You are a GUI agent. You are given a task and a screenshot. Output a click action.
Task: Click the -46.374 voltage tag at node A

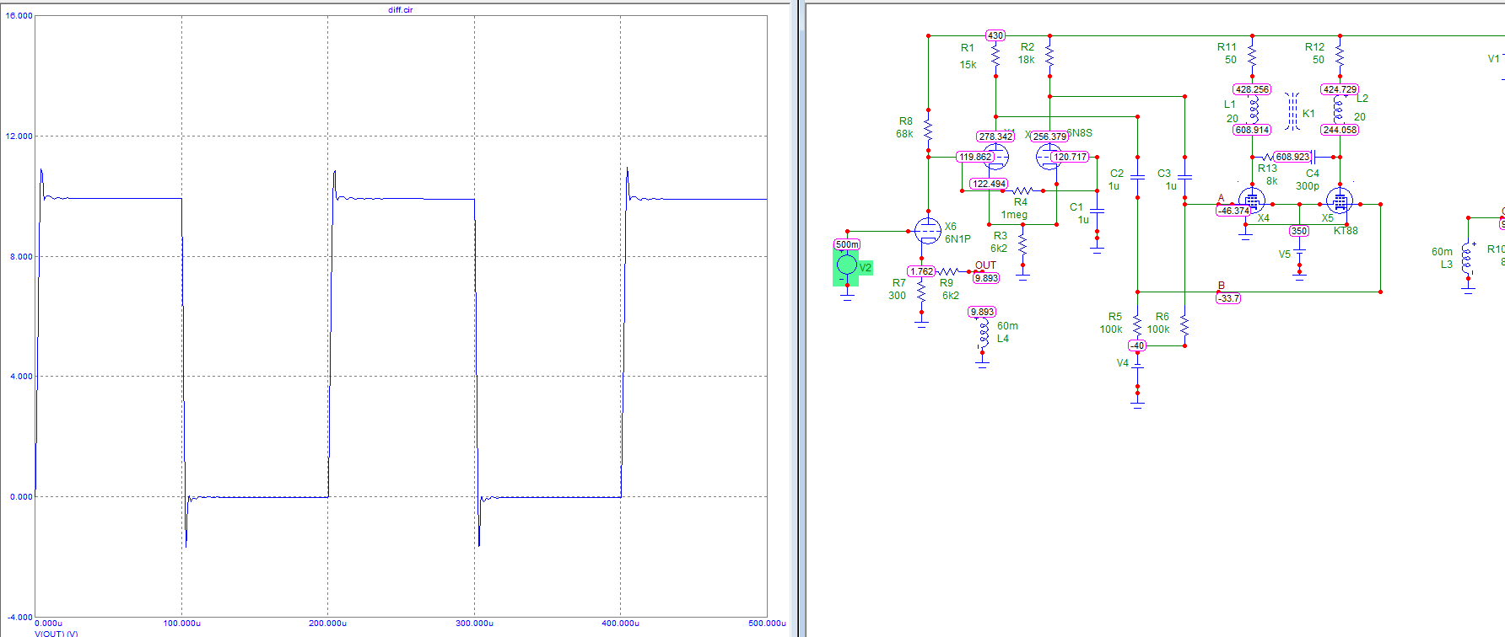coord(1233,211)
